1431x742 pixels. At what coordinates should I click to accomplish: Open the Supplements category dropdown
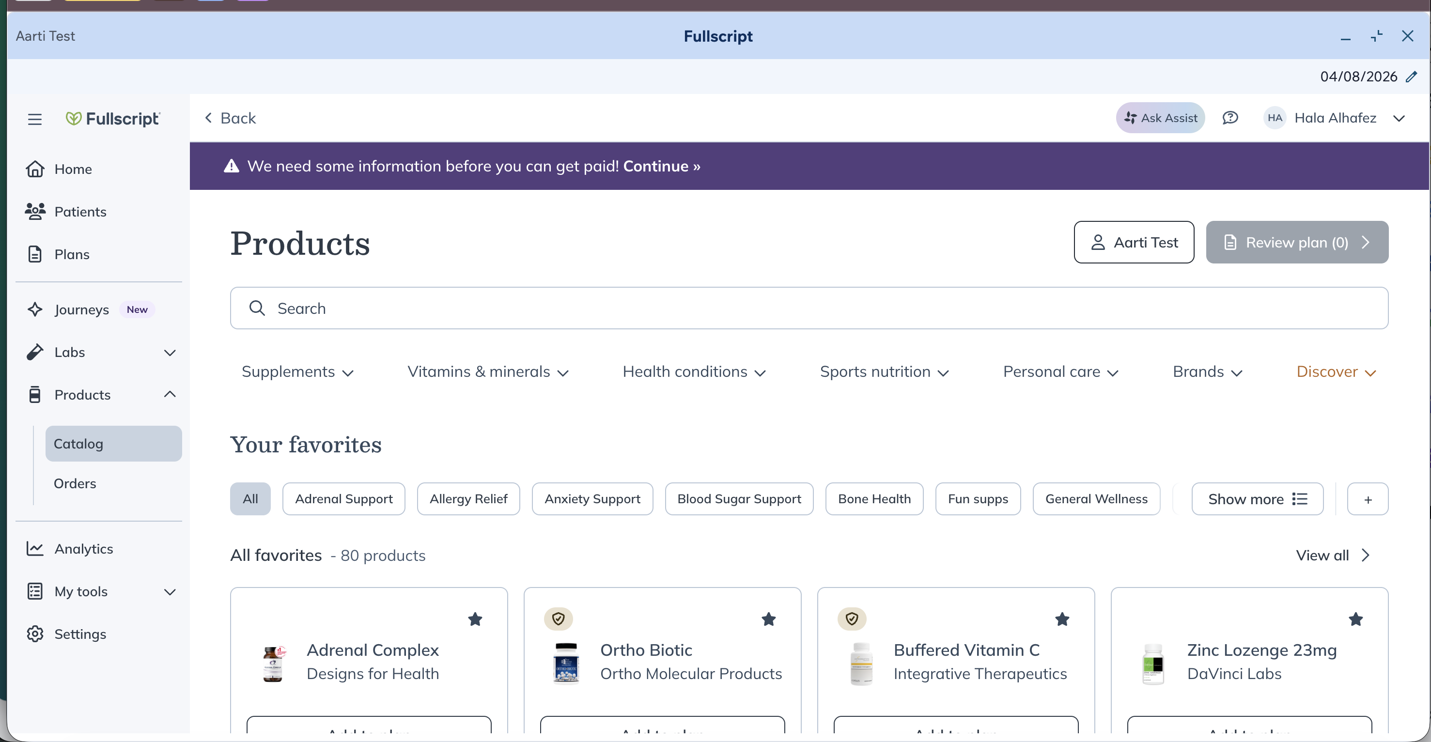click(297, 371)
